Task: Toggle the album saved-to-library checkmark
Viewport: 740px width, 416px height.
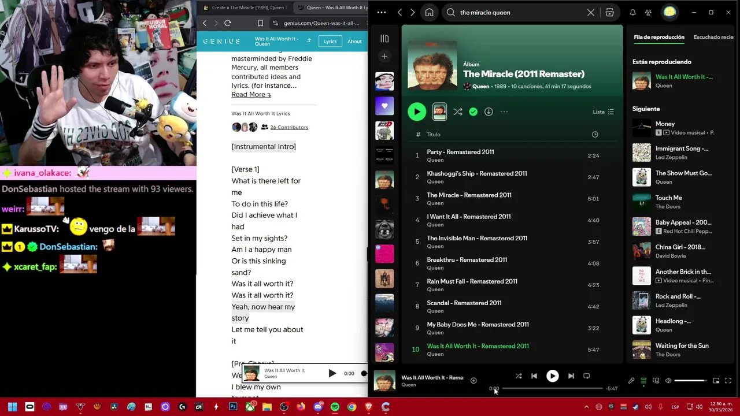Action: tap(473, 112)
